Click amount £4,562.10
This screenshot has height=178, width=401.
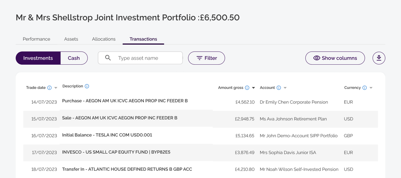(245, 102)
